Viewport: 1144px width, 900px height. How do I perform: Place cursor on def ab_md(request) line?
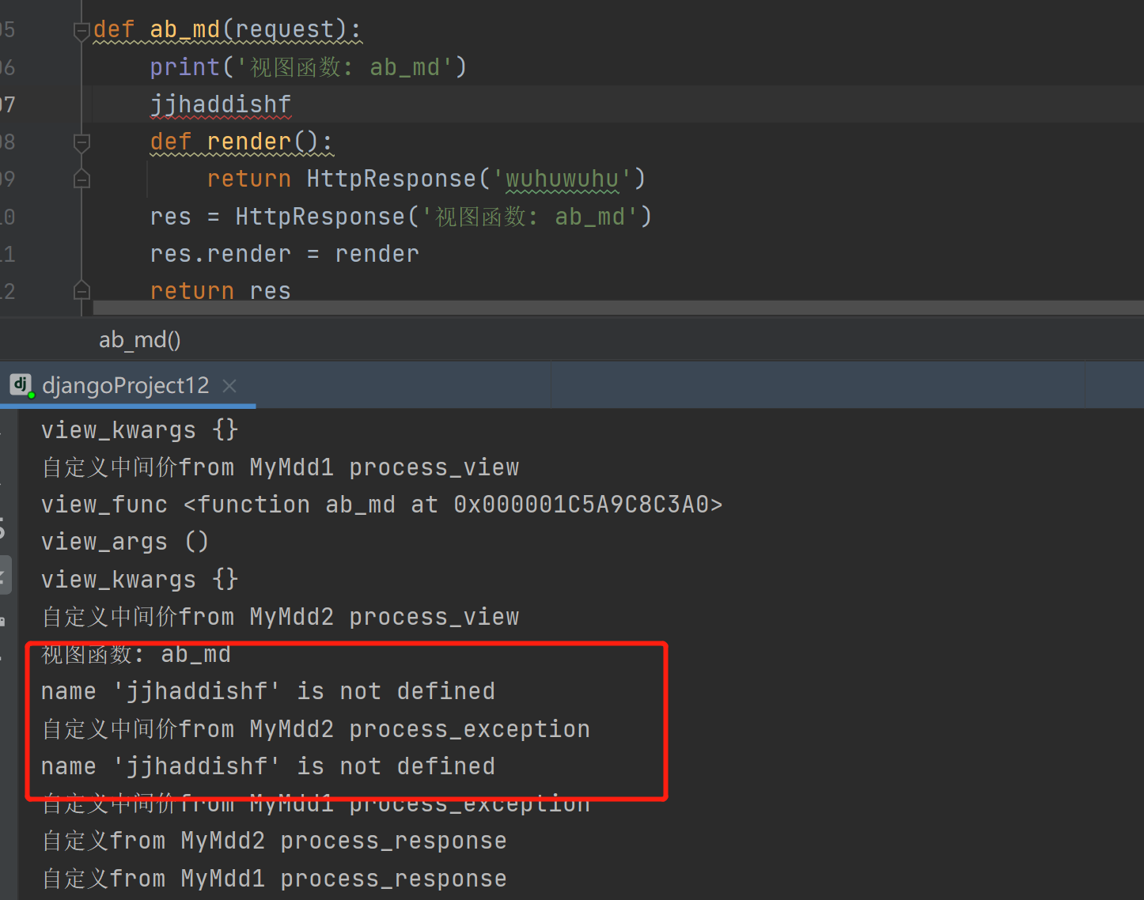click(227, 29)
